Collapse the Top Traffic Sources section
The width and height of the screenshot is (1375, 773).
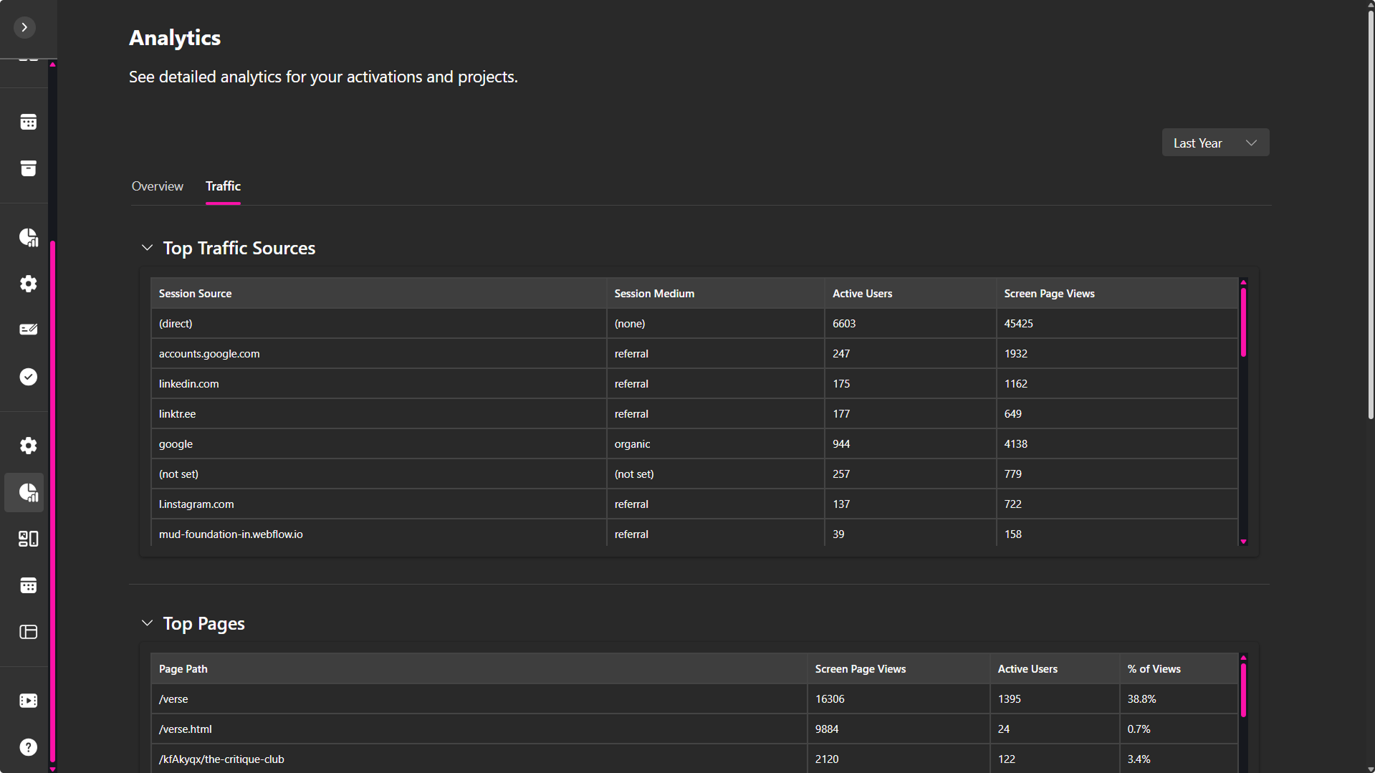pos(147,248)
